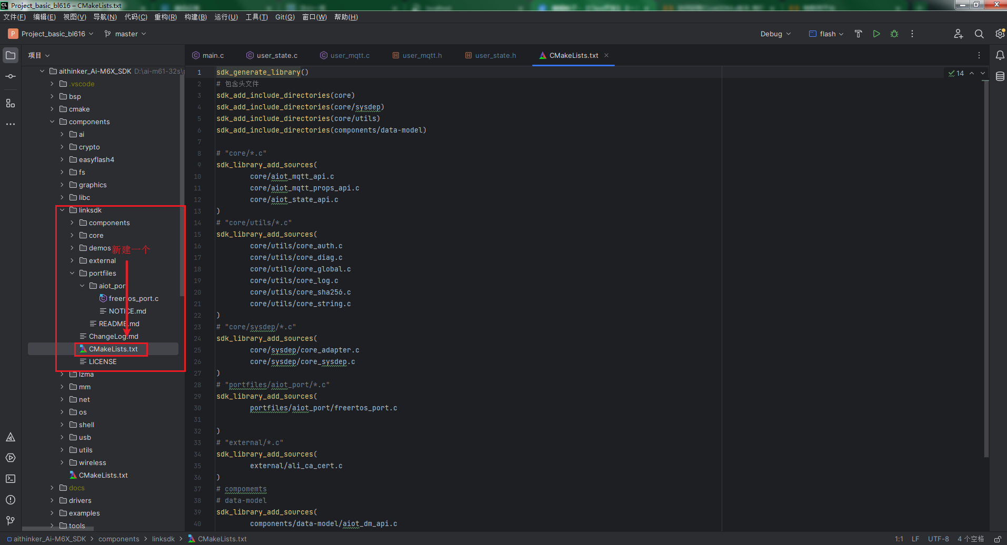Open the Git(G) menu
Viewport: 1007px width, 545px height.
pos(285,17)
